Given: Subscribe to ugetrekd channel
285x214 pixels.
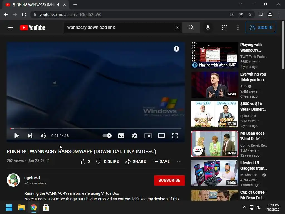Looking at the screenshot, I should click(169, 180).
